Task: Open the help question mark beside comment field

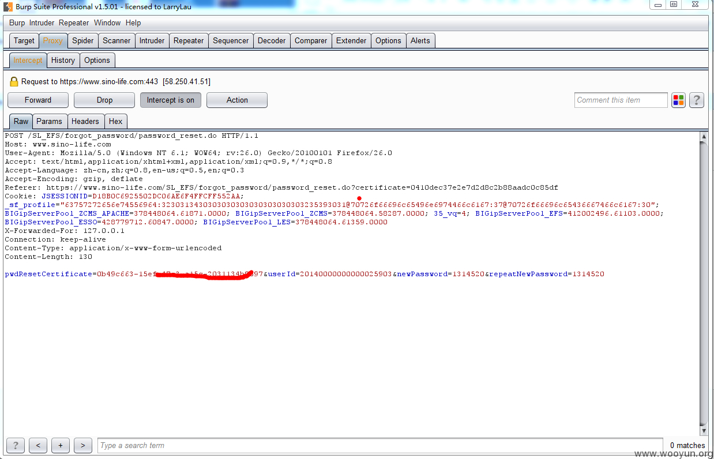Action: [x=697, y=100]
